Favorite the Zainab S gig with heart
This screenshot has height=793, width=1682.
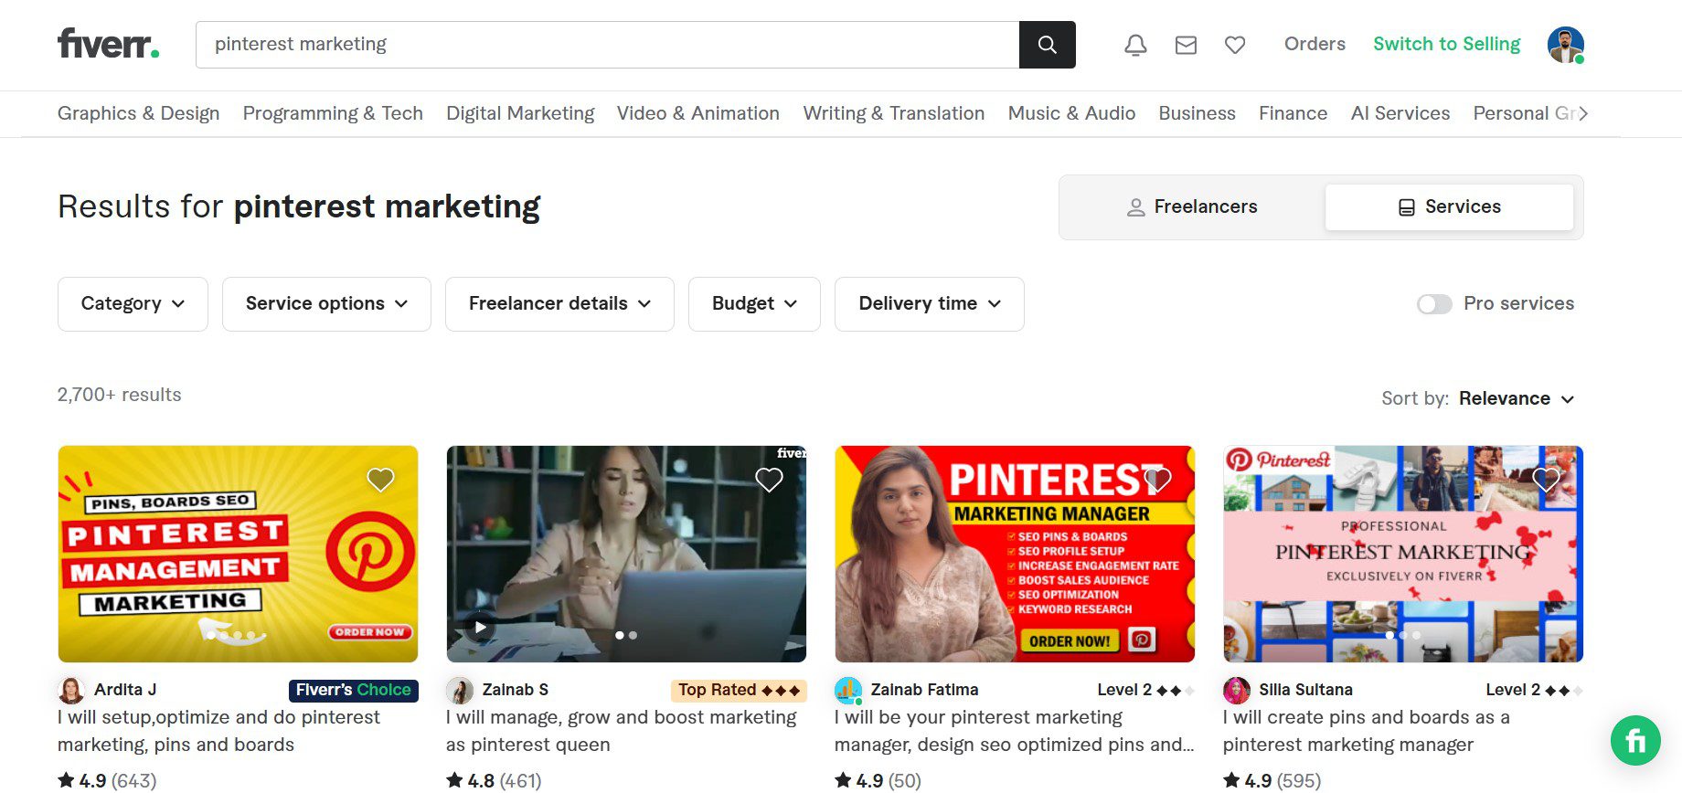[769, 480]
